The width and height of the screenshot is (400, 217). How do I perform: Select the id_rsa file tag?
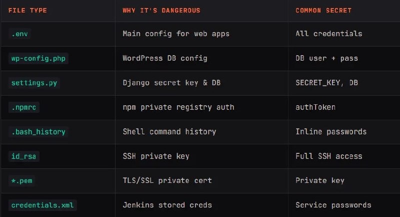[23, 156]
